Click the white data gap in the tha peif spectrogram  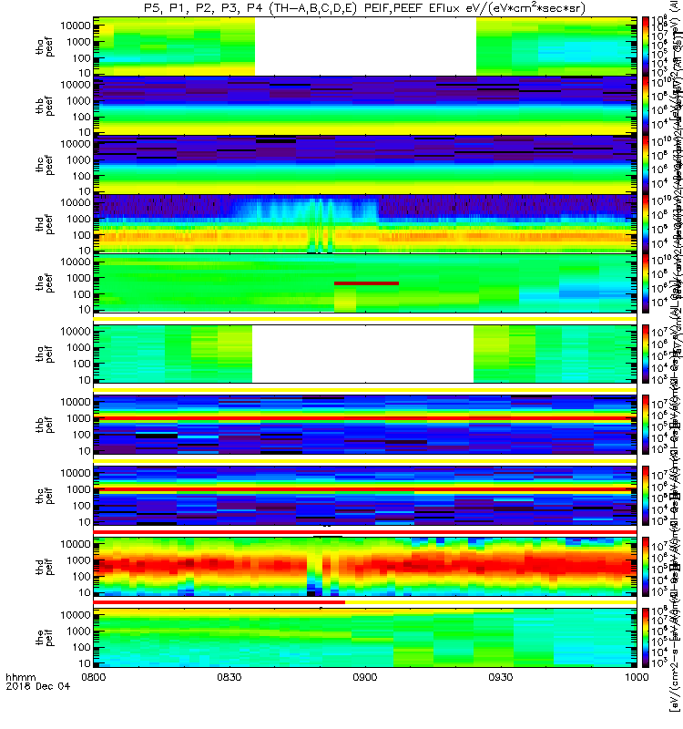pyautogui.click(x=362, y=354)
